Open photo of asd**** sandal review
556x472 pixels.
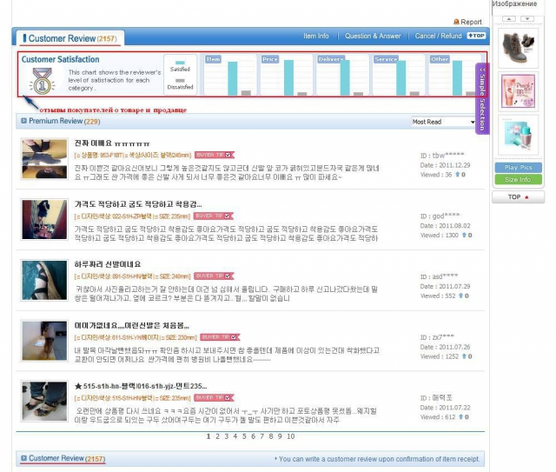[x=44, y=280]
